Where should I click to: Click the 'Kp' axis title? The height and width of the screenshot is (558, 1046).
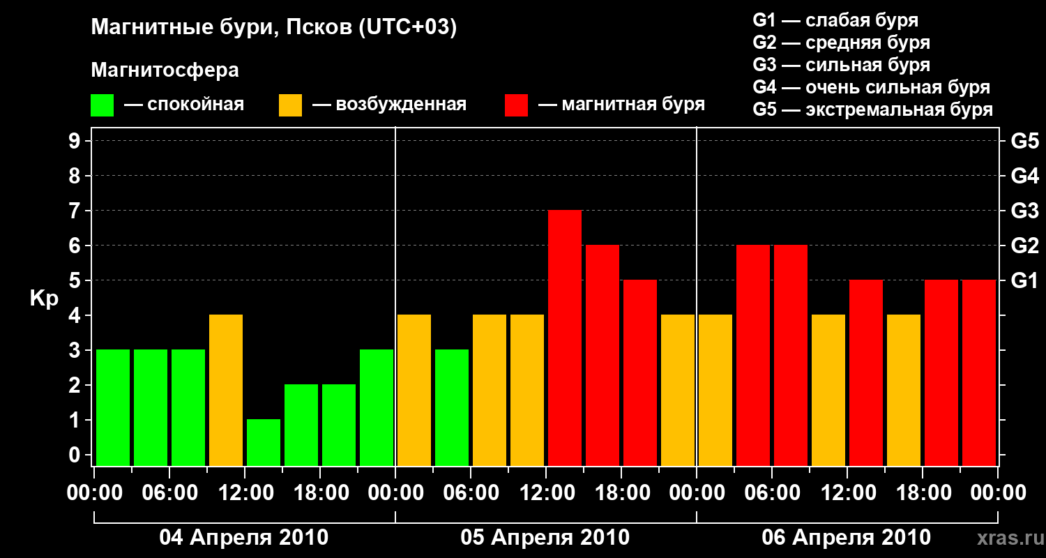click(x=45, y=299)
